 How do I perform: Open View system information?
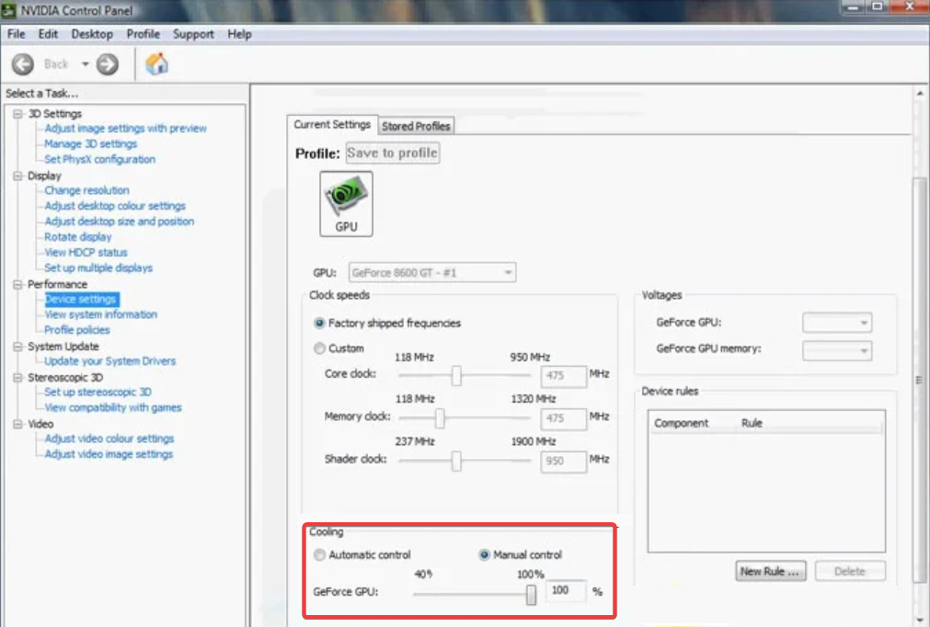(101, 314)
